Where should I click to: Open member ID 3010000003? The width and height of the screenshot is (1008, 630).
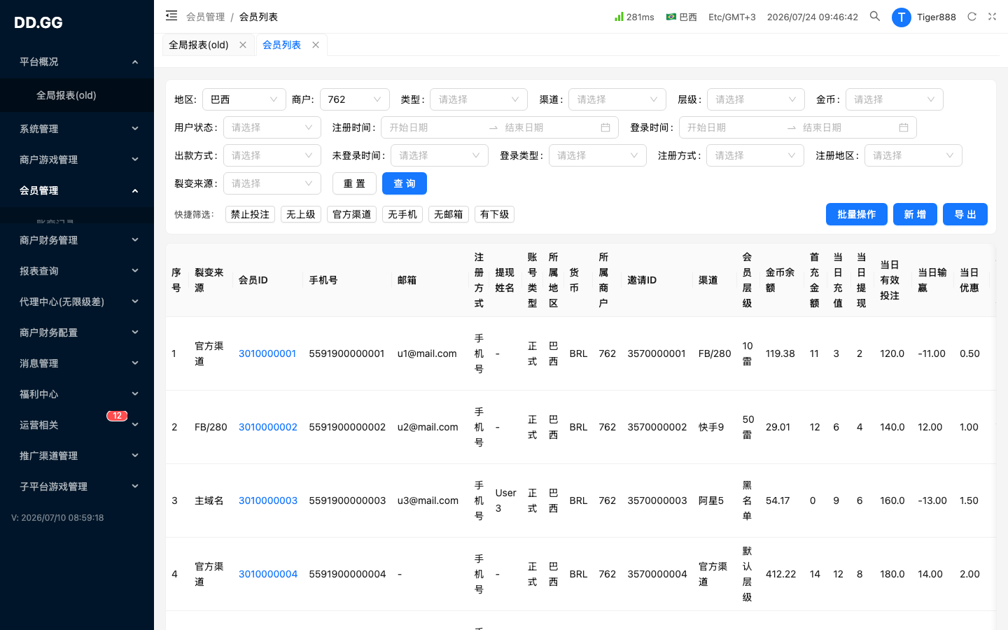tap(268, 500)
